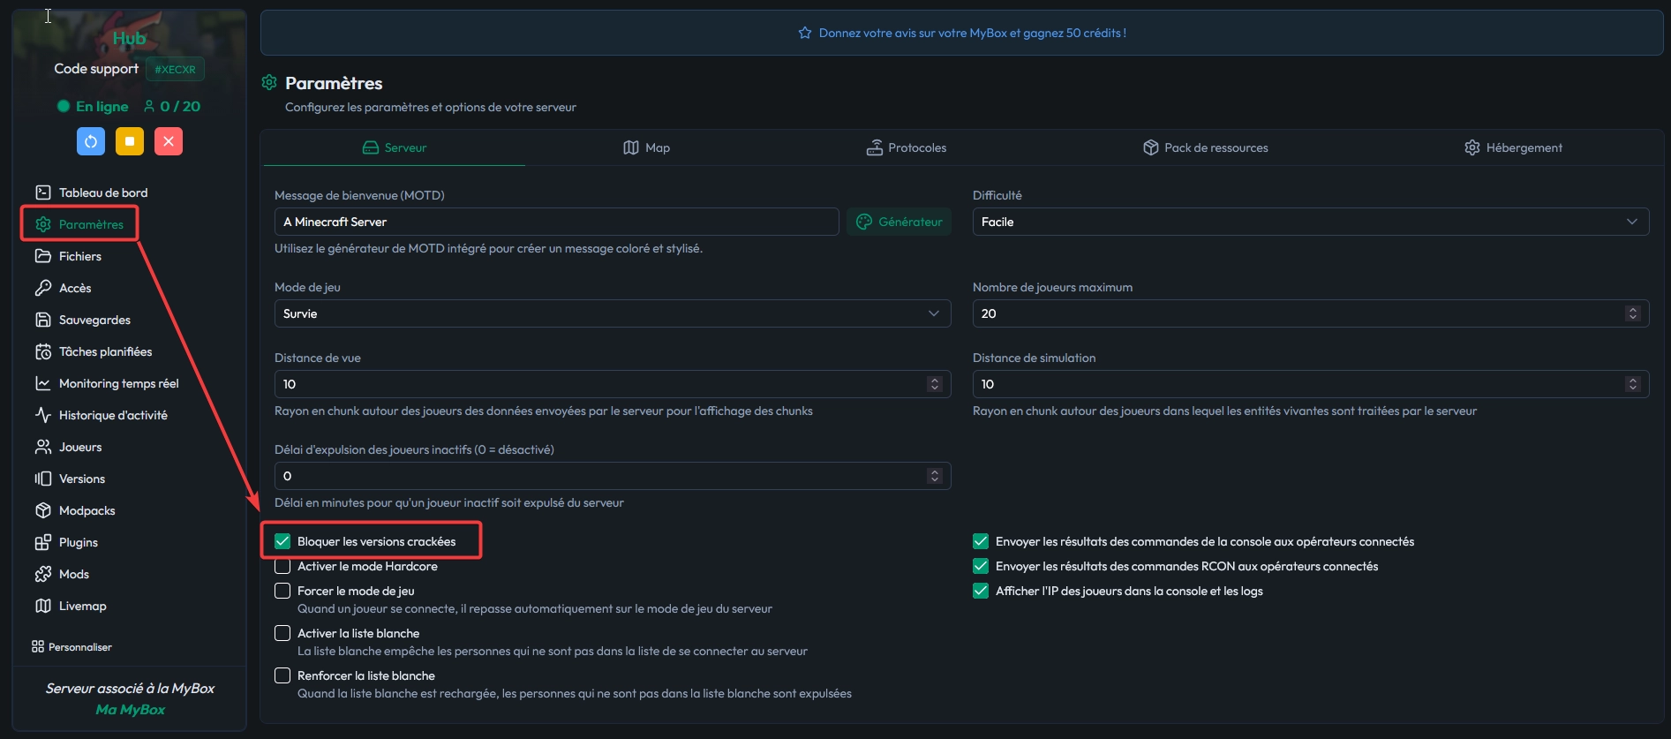Screen dimensions: 1671x739
Task: Click the Ma MyBox link
Action: [x=130, y=709]
